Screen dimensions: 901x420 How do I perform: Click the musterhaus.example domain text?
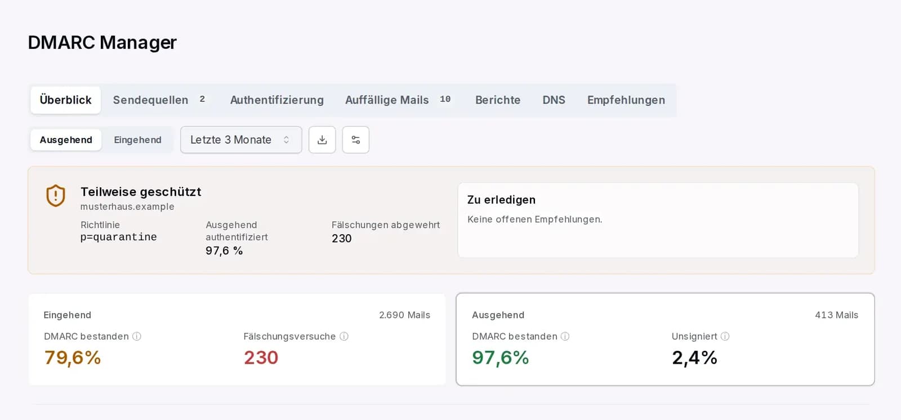point(127,207)
